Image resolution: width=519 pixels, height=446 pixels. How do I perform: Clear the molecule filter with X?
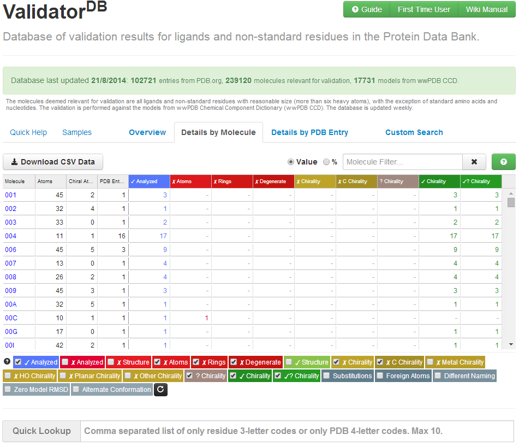click(474, 162)
